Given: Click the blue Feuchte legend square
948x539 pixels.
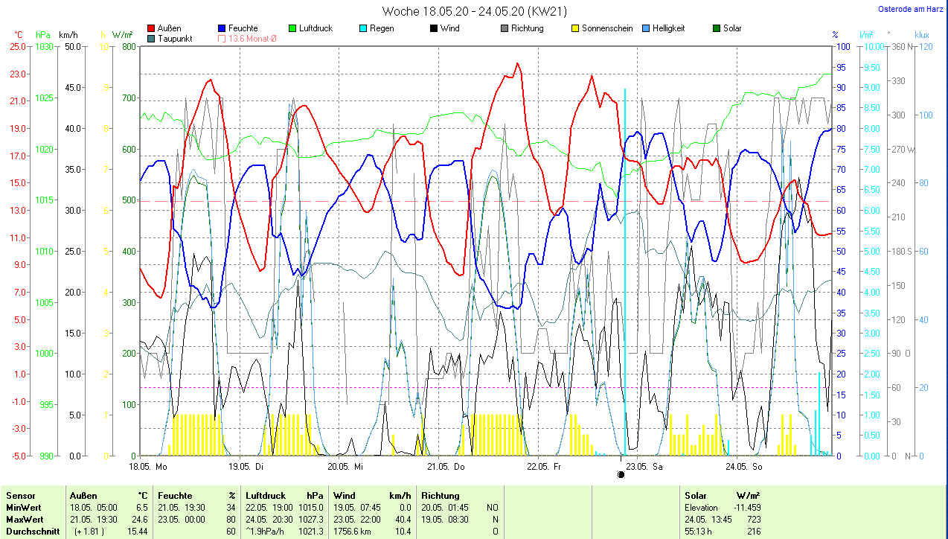Looking at the screenshot, I should (222, 28).
